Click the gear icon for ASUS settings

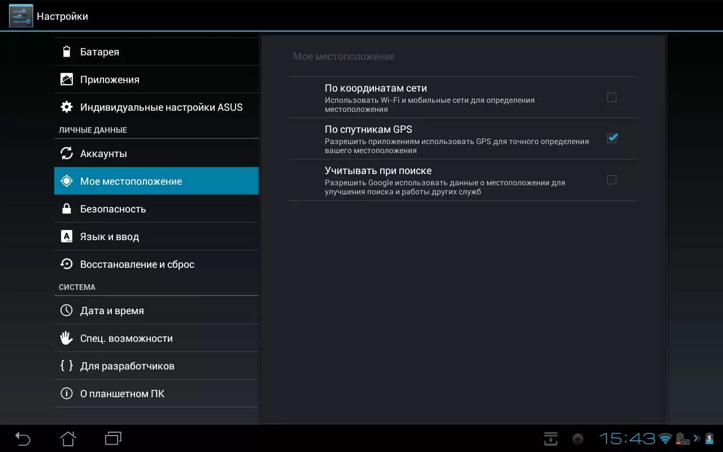click(67, 107)
